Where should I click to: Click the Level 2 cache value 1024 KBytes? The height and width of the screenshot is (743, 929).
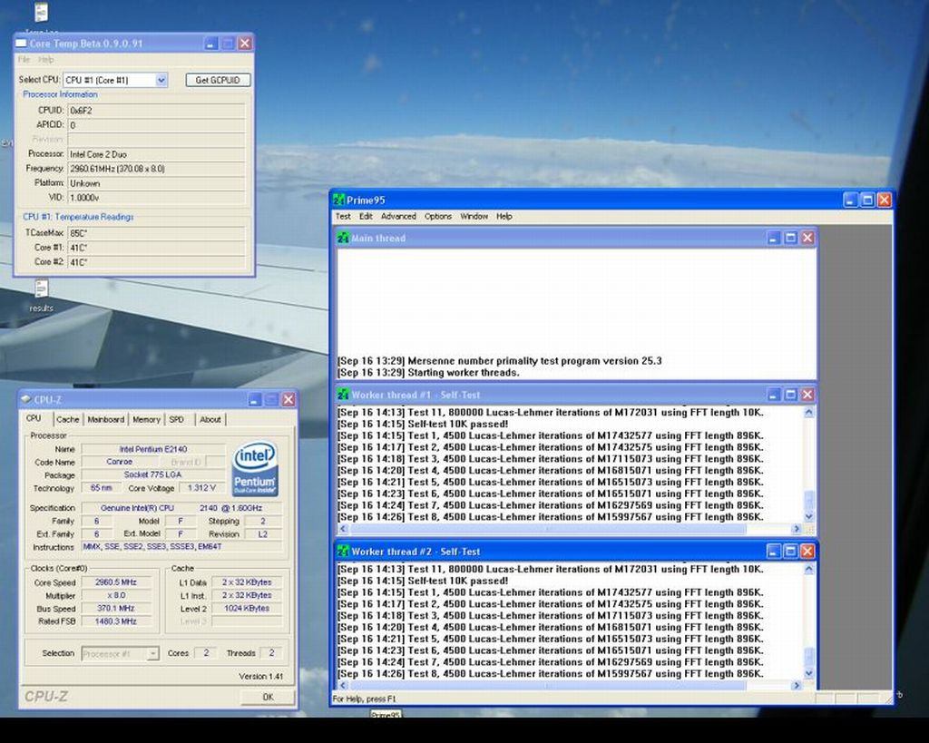tap(247, 609)
